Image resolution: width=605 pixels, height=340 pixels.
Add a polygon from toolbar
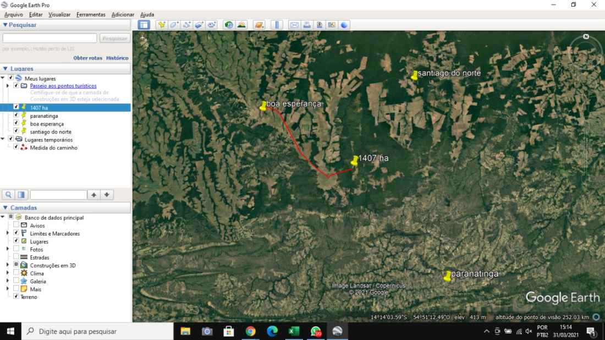point(174,25)
